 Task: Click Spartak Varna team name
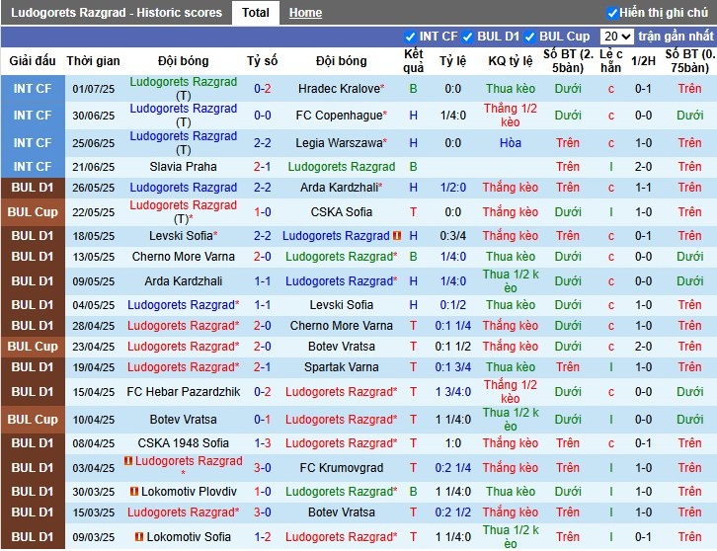coord(341,366)
